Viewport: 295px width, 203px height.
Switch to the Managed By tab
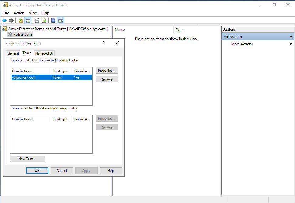[x=44, y=53]
